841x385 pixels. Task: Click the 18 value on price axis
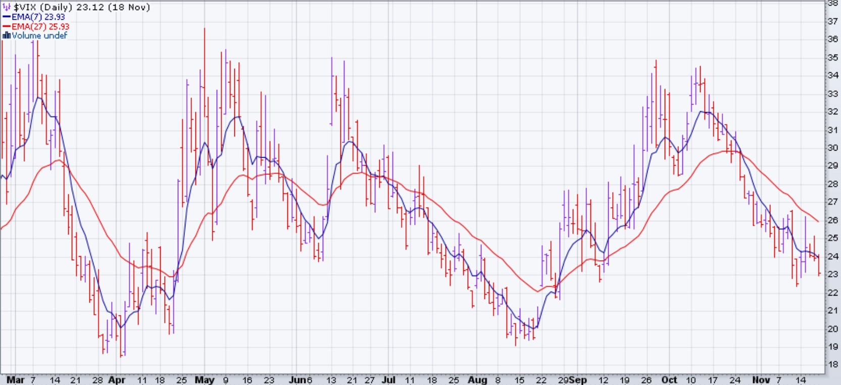tap(832, 364)
